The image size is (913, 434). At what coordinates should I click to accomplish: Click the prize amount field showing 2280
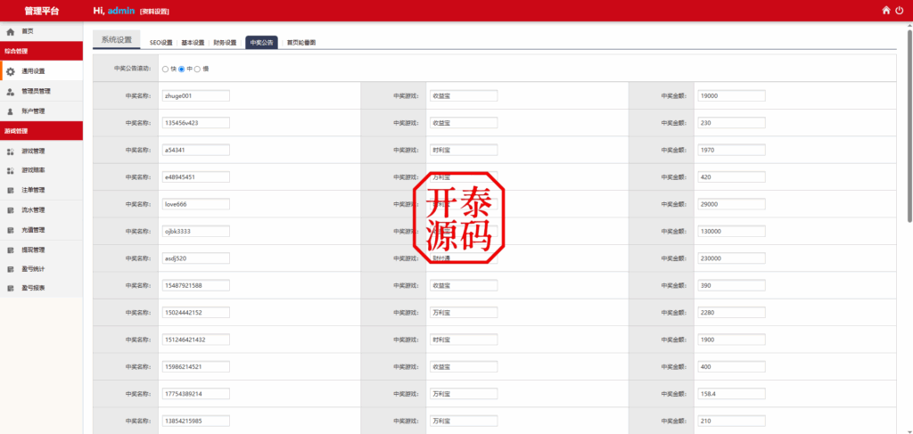click(x=731, y=313)
